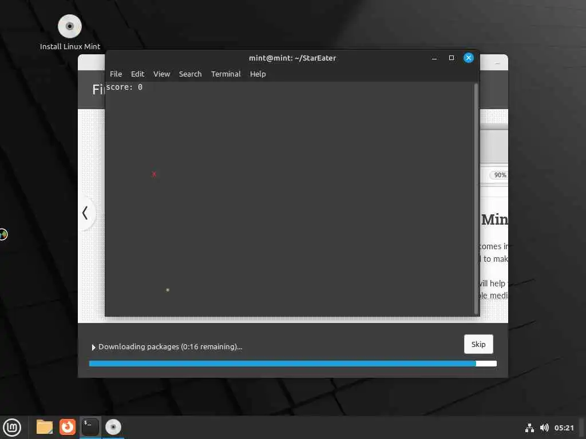The height and width of the screenshot is (439, 586).
Task: Click the red X character in game
Action: 154,174
